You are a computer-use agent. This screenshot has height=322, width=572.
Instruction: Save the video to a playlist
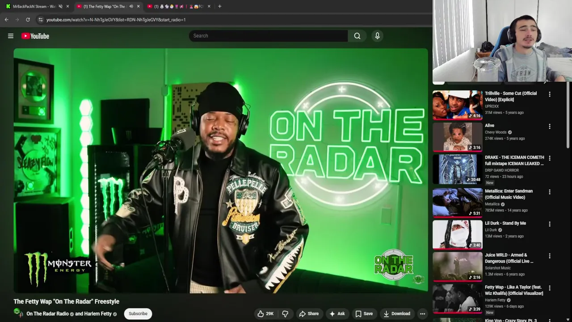364,314
